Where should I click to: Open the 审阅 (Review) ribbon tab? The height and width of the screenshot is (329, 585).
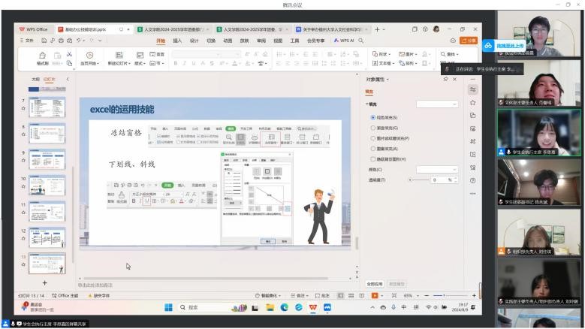pyautogui.click(x=261, y=41)
